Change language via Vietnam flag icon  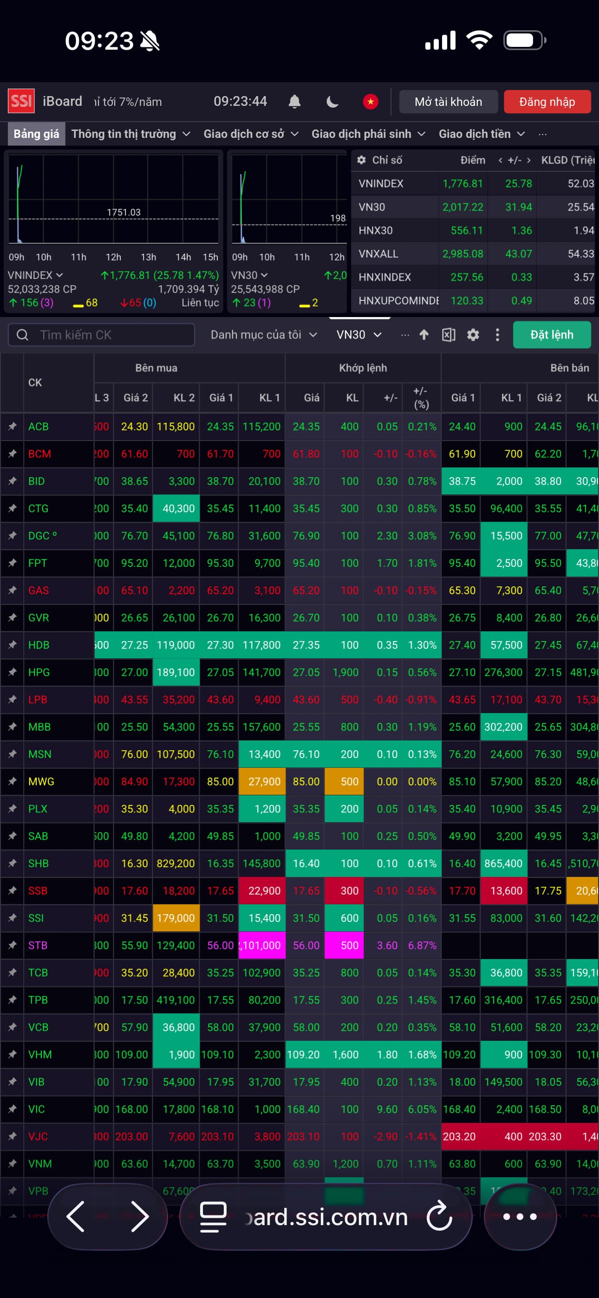point(371,102)
